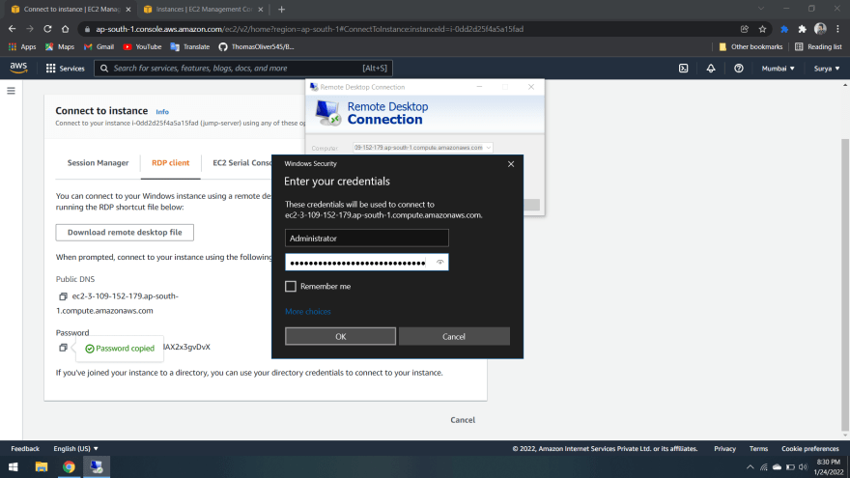850x478 pixels.
Task: Copy the Password icon
Action: coord(63,348)
